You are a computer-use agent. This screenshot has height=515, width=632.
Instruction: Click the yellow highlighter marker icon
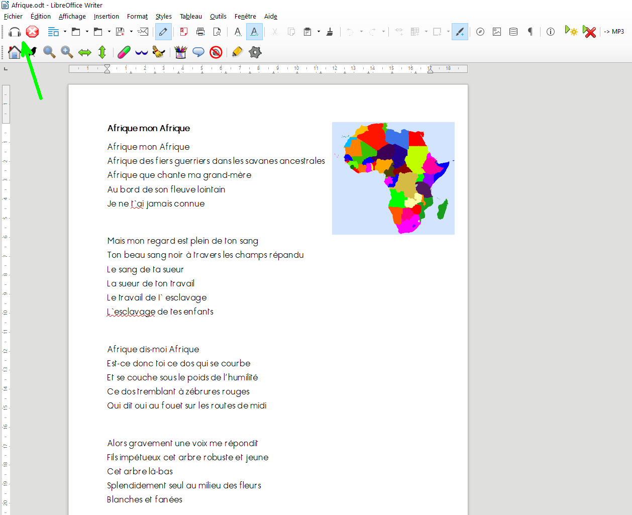(x=237, y=52)
